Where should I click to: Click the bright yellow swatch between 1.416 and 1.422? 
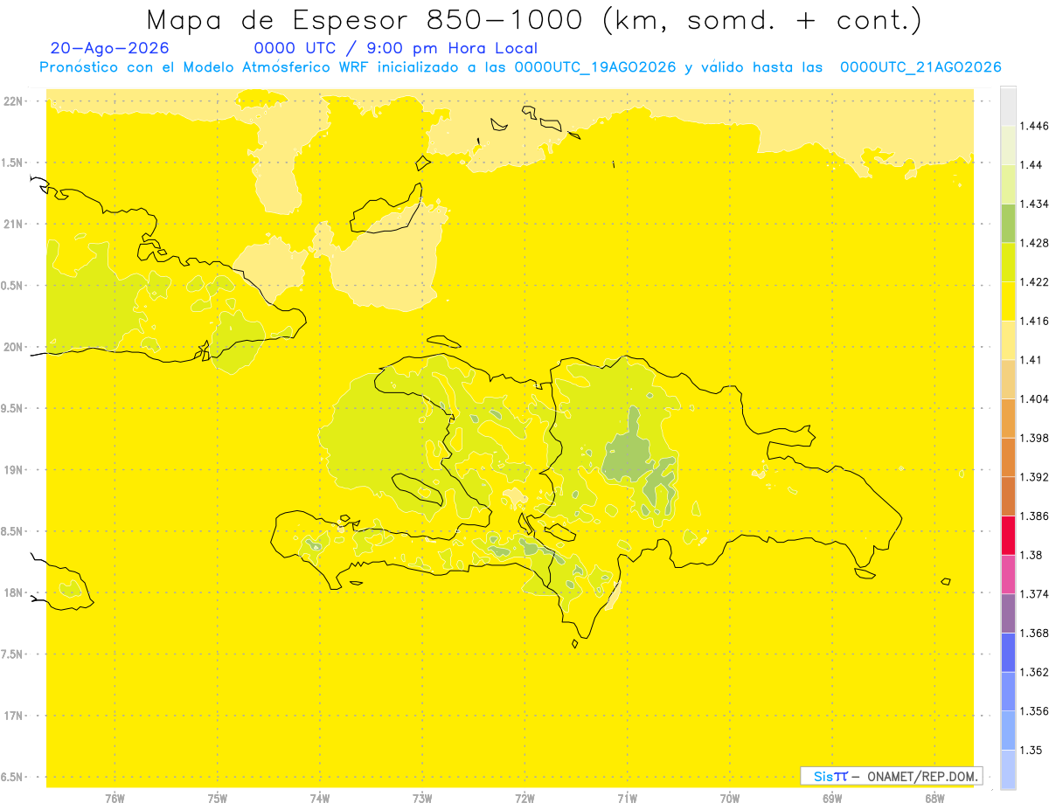click(1008, 301)
